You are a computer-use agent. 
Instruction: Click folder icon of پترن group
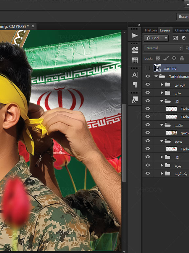(168, 165)
